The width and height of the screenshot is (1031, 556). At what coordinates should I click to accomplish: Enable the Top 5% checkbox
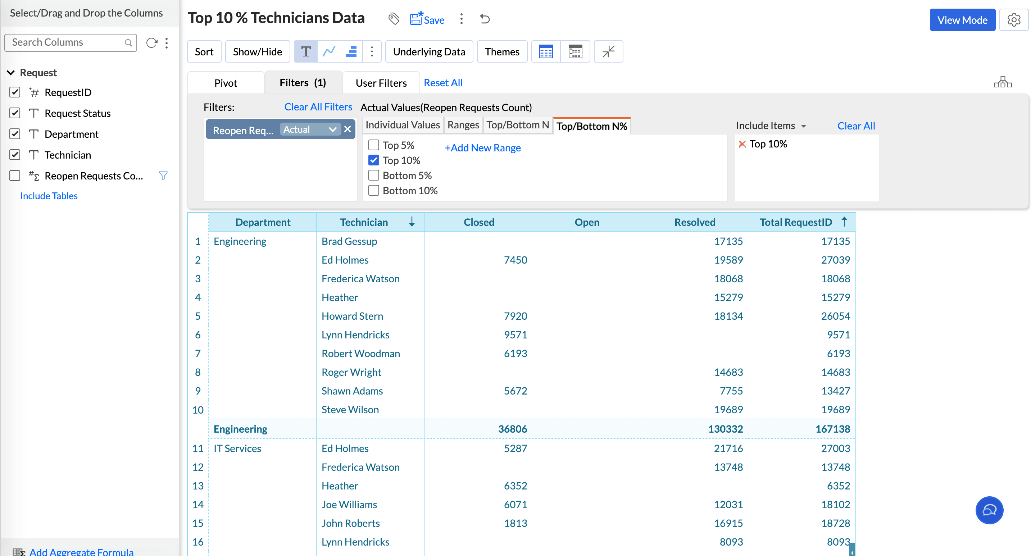point(373,145)
